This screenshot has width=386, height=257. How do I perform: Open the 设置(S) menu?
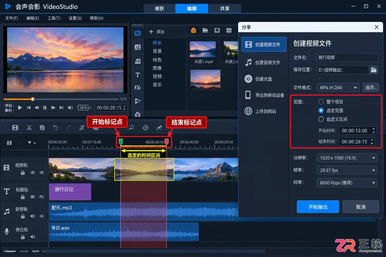tap(75, 18)
